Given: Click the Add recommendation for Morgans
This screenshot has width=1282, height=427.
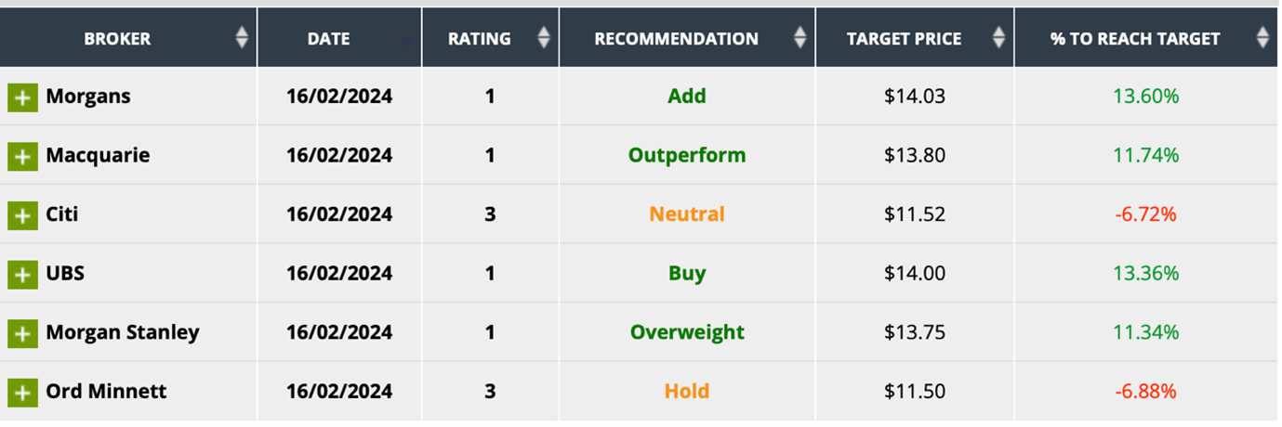Looking at the screenshot, I should click(687, 97).
